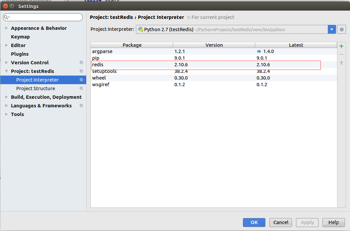Close the Settings dialog with the red button
This screenshot has width=350, height=231.
pyautogui.click(x=6, y=6)
